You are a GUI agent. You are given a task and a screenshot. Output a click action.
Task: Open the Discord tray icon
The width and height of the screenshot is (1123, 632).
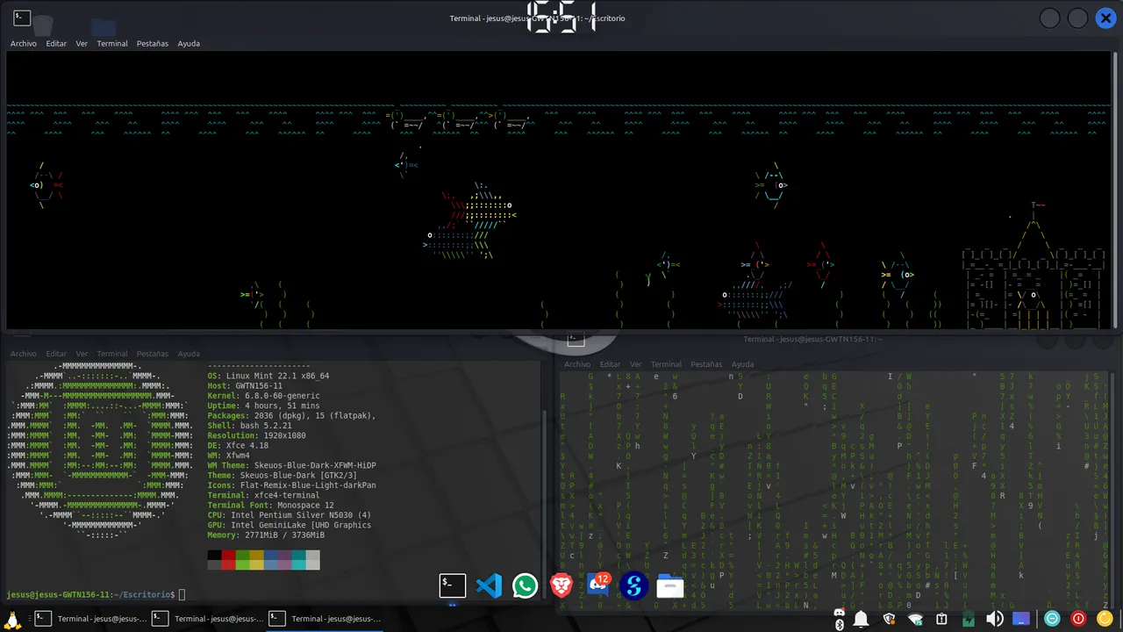[839, 614]
